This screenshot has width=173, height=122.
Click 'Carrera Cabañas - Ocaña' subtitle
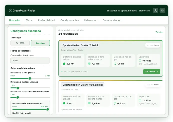point(72,50)
